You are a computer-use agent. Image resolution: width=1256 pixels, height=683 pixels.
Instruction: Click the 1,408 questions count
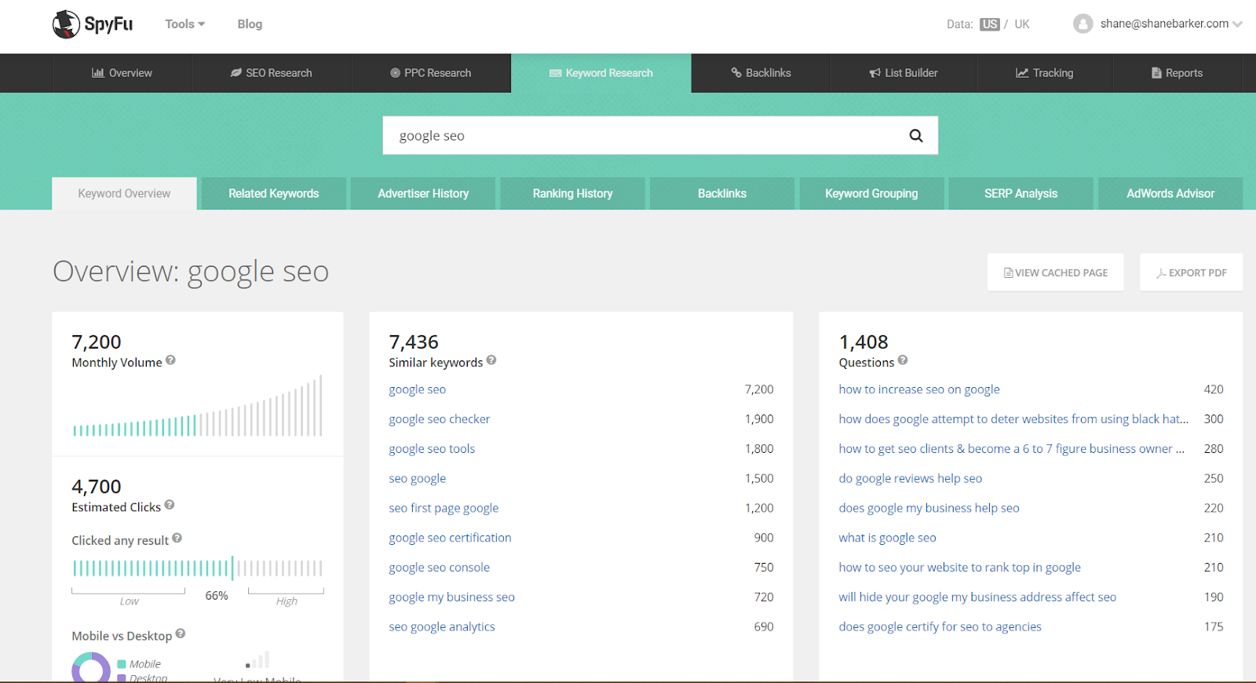[863, 342]
